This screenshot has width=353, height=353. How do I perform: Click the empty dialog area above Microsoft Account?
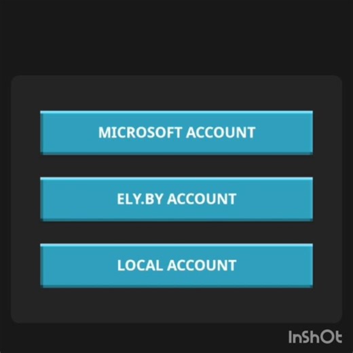pos(176,93)
